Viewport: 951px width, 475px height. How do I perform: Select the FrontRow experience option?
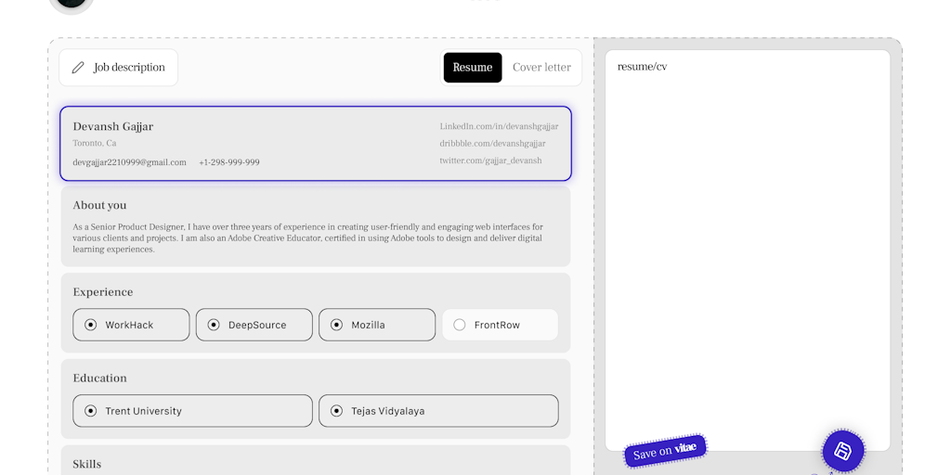[500, 325]
